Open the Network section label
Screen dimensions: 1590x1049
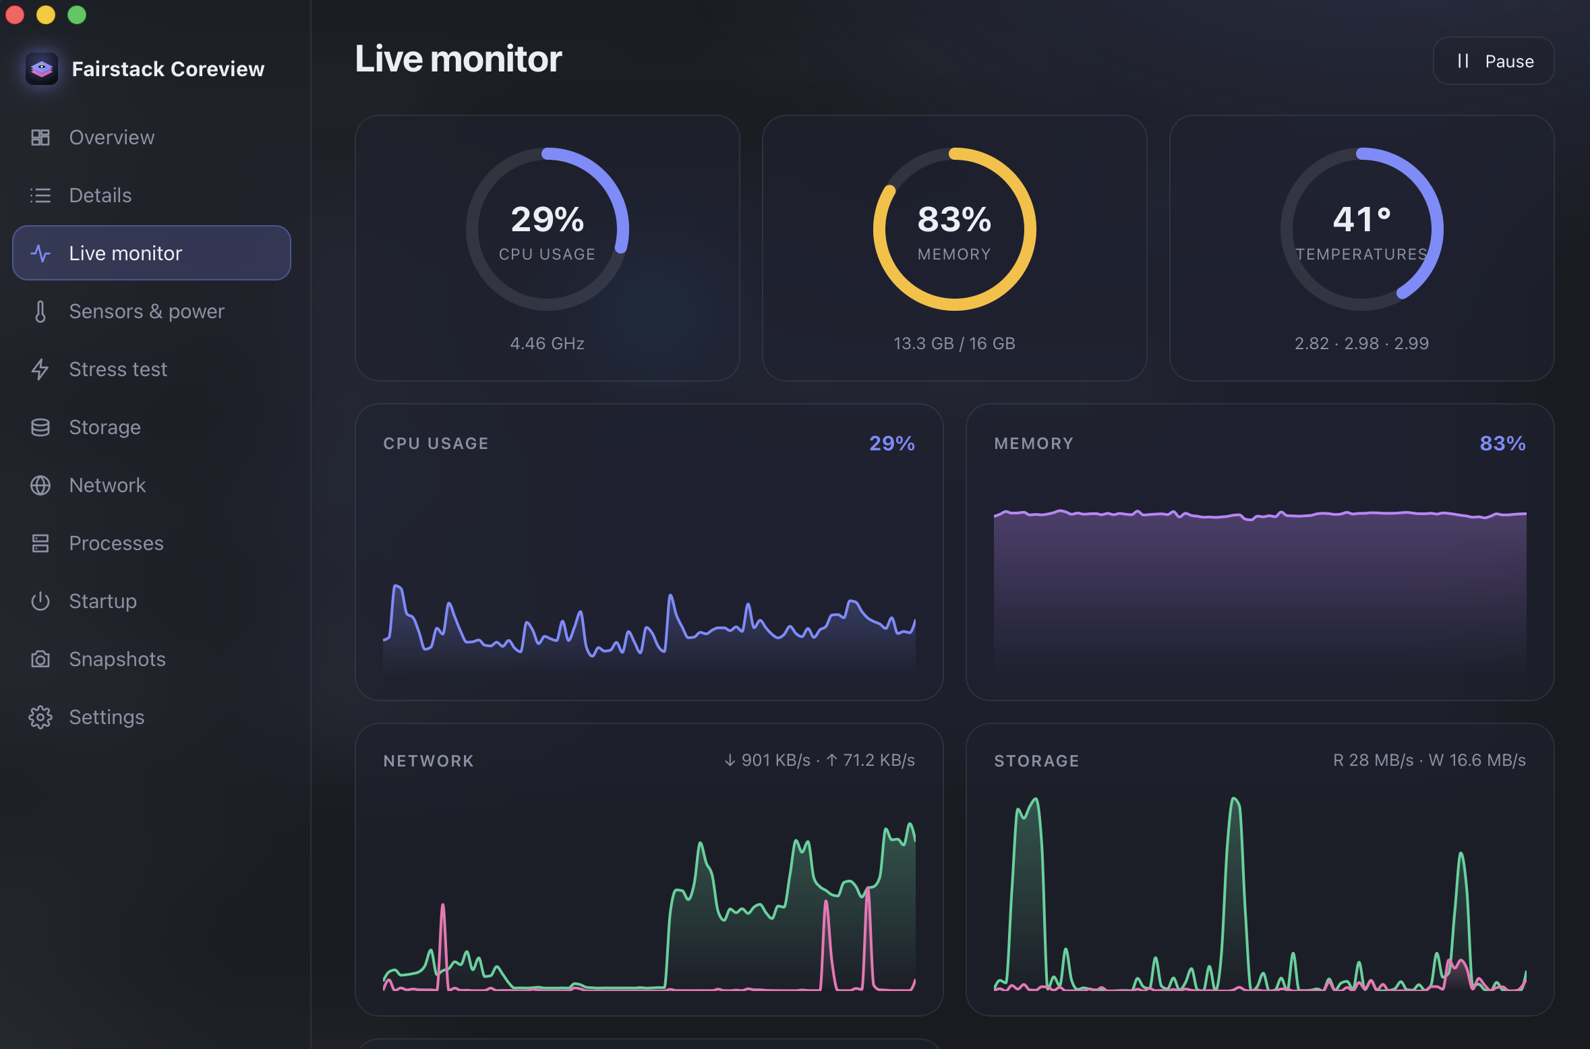click(x=107, y=485)
